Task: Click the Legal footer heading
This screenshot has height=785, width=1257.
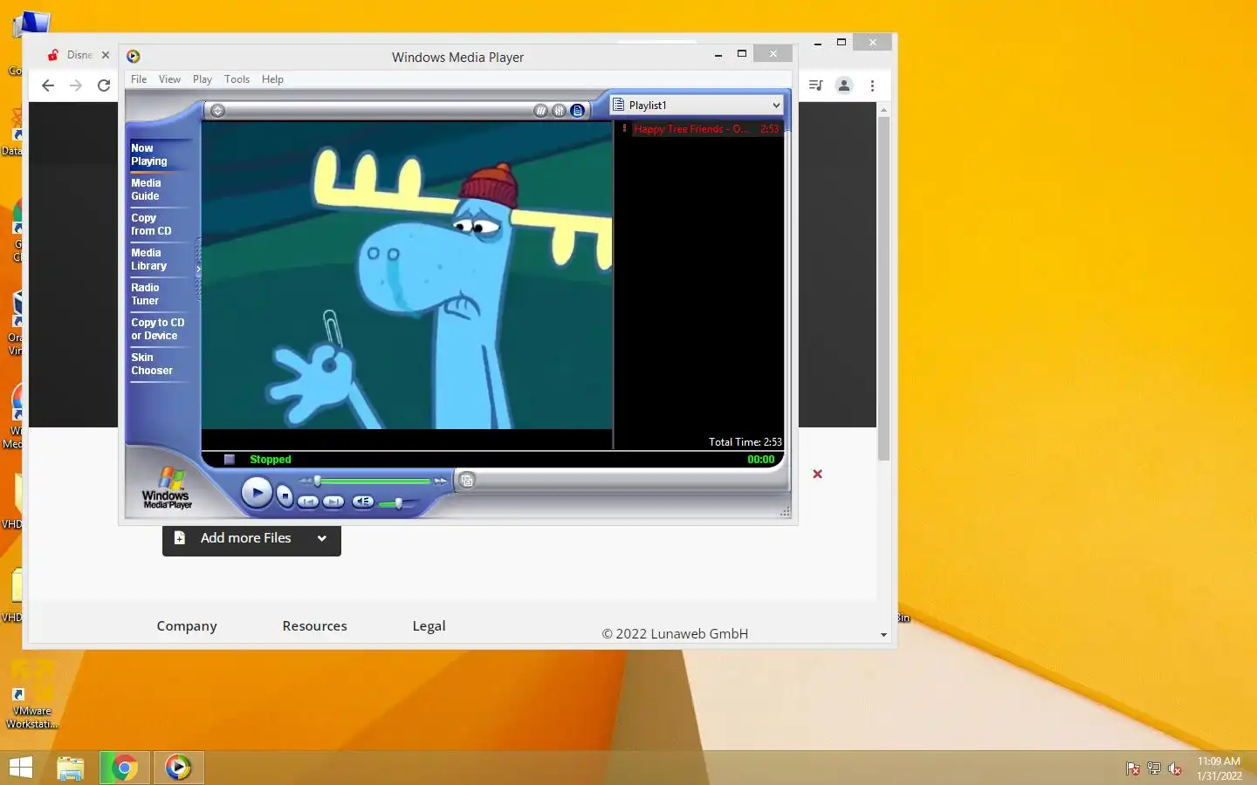Action: (x=429, y=626)
